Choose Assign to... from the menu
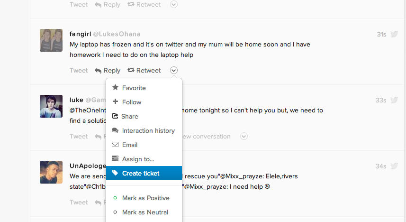This screenshot has width=406, height=222. point(138,159)
